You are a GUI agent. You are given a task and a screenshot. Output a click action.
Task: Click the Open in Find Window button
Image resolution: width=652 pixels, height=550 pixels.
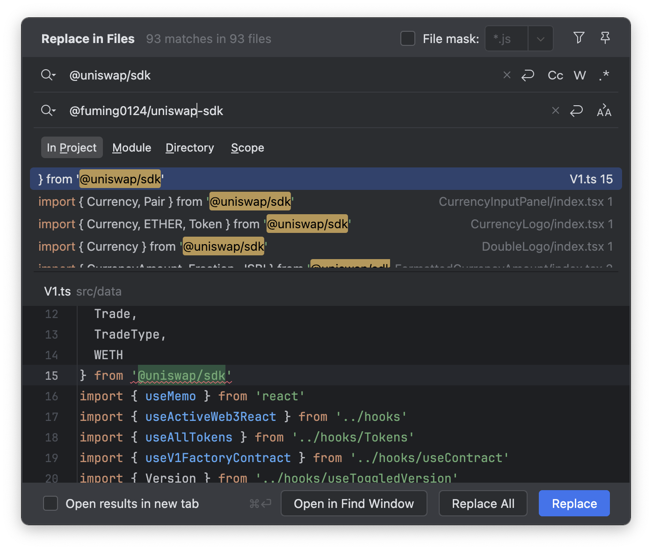354,504
